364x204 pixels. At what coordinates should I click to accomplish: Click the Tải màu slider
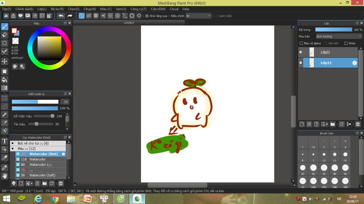(x=41, y=124)
